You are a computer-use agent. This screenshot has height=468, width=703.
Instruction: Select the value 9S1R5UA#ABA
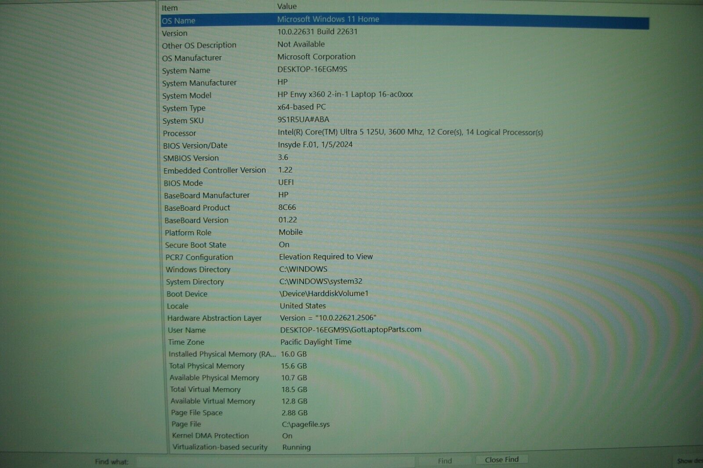[x=303, y=119]
